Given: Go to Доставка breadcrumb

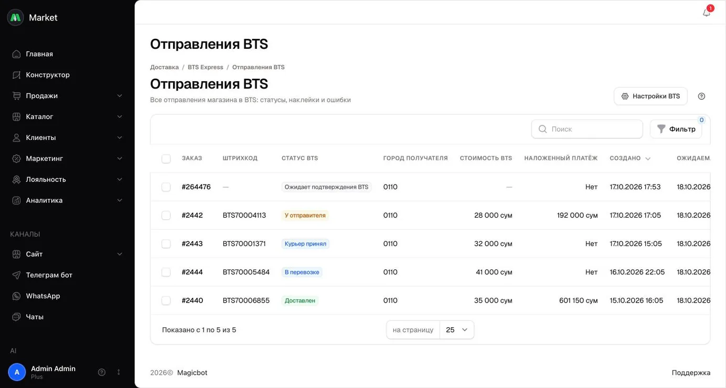Looking at the screenshot, I should 164,67.
